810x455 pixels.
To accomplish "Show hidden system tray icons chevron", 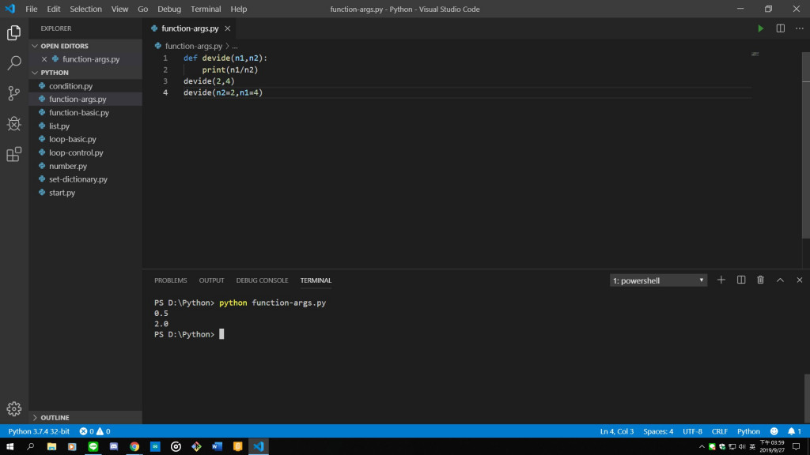I will (x=702, y=447).
